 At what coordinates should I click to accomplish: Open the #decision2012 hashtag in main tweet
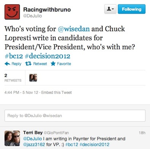[x=47, y=56]
